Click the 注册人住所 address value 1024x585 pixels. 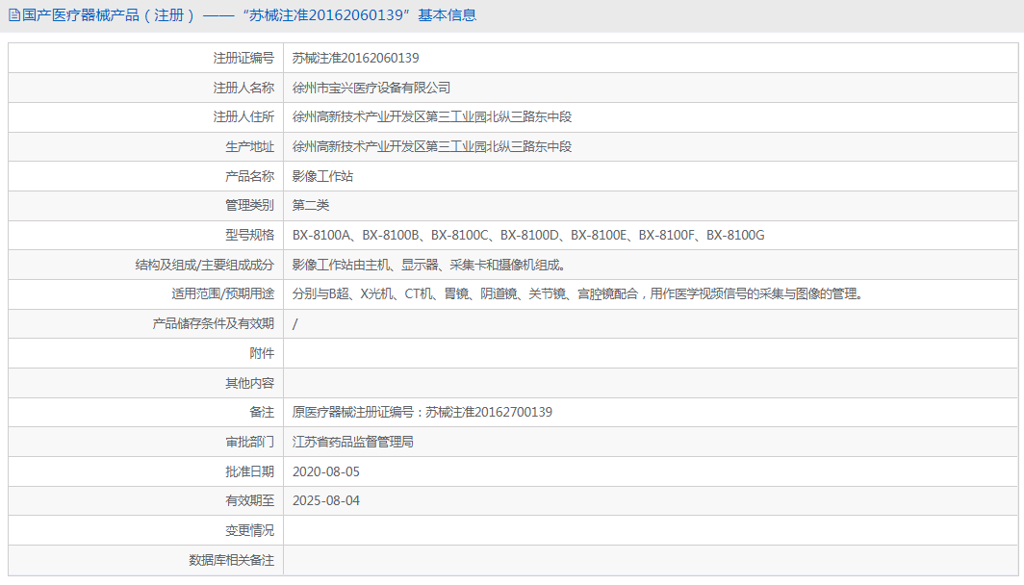(432, 117)
